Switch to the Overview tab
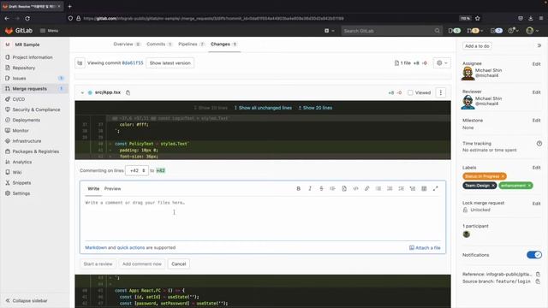This screenshot has height=308, width=548. (127, 44)
